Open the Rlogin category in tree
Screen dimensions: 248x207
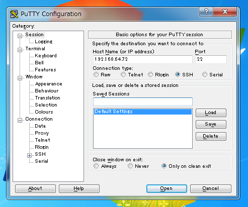pyautogui.click(x=42, y=147)
